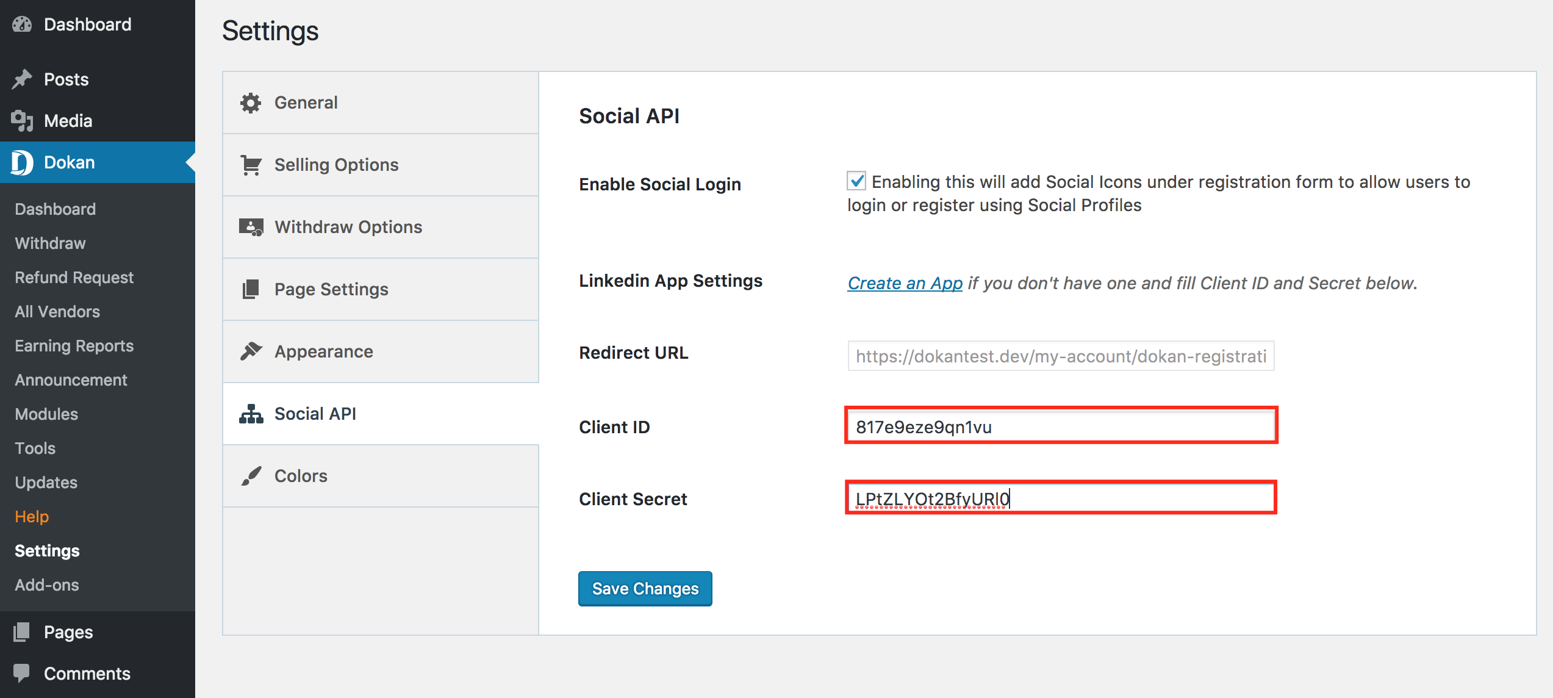Open the Posts menu
The image size is (1553, 698).
[98, 79]
